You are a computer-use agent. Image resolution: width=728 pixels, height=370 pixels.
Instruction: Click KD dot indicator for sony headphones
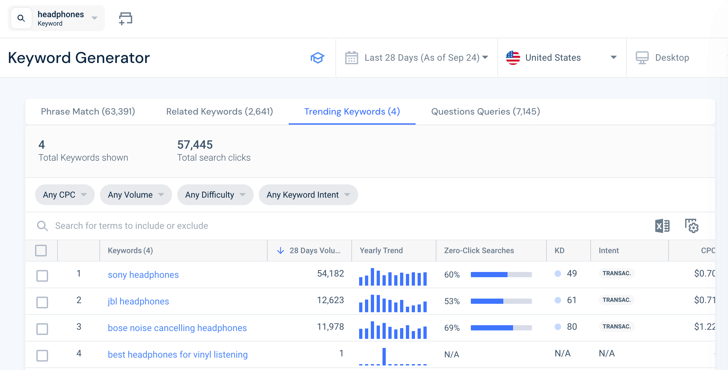558,274
